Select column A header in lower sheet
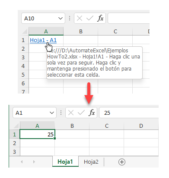Image resolution: width=169 pixels, height=178 pixels. pos(37,126)
